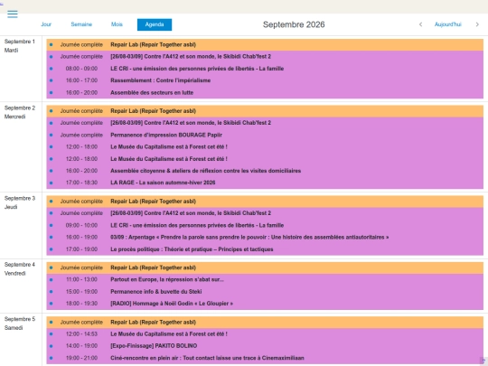This screenshot has height=366, width=488.
Task: Click the 17:00 - 18:30 time cell
Action: 81,183
